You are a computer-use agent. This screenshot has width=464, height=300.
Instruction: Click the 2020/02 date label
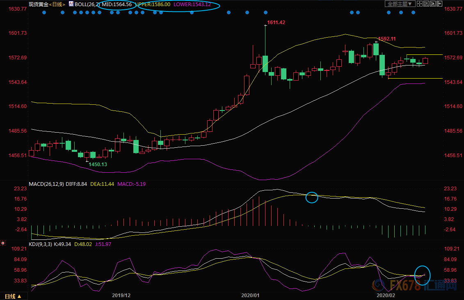(x=386, y=295)
